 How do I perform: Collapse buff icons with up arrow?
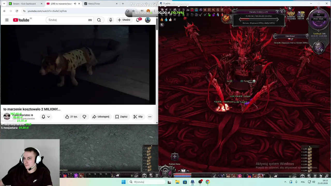[162, 25]
